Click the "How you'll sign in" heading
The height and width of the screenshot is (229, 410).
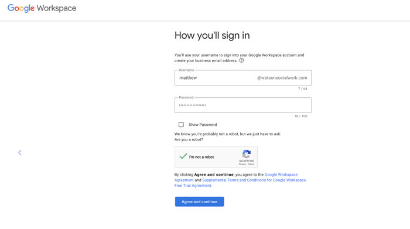pyautogui.click(x=212, y=35)
